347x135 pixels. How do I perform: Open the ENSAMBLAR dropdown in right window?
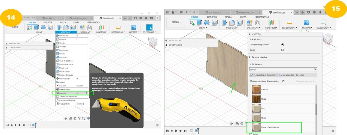pyautogui.click(x=254, y=28)
